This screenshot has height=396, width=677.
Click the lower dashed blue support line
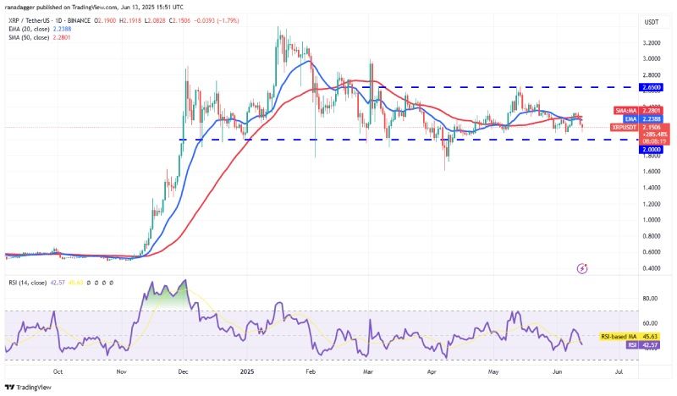pos(409,140)
